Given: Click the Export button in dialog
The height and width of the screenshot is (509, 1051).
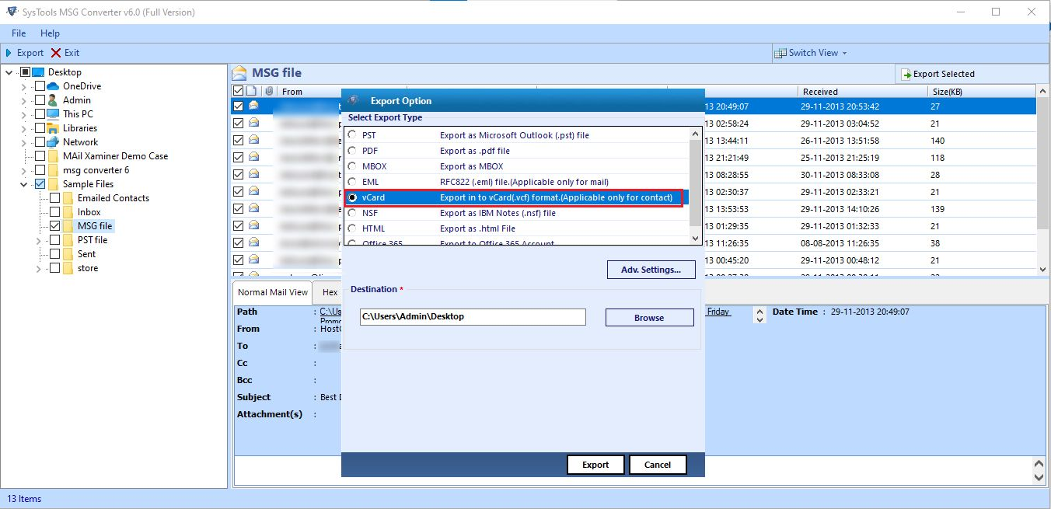Looking at the screenshot, I should (595, 465).
